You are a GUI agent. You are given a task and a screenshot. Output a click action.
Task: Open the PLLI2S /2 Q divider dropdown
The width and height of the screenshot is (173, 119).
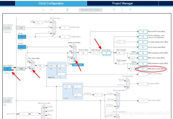pos(78,95)
